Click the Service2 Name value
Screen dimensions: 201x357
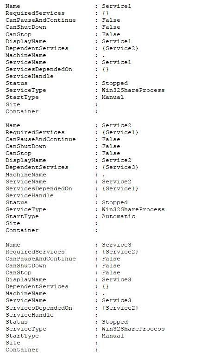(x=116, y=125)
